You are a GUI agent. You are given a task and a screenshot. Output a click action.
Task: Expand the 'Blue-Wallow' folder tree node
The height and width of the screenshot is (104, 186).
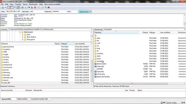23,37
